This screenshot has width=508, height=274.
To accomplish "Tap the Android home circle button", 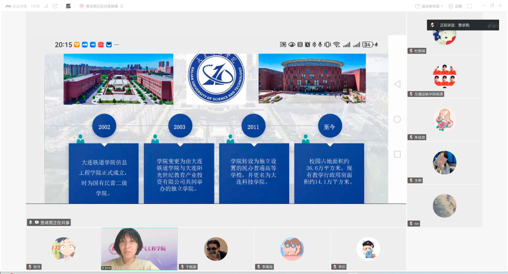I will 397,119.
